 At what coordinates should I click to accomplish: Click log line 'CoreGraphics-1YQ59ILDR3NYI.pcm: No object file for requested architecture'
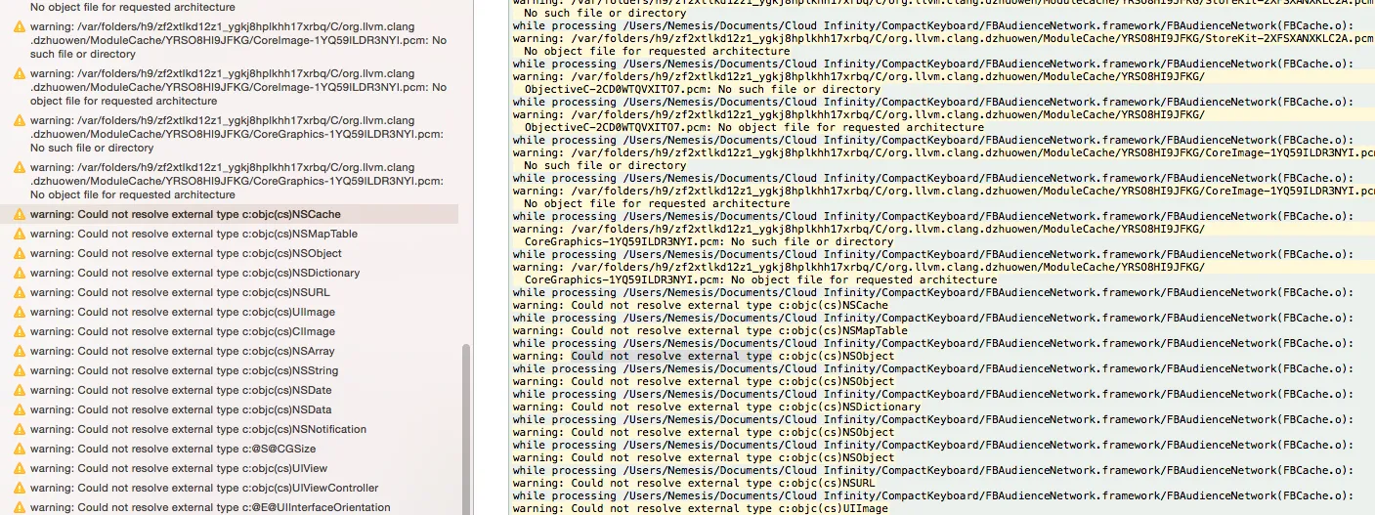tap(760, 279)
